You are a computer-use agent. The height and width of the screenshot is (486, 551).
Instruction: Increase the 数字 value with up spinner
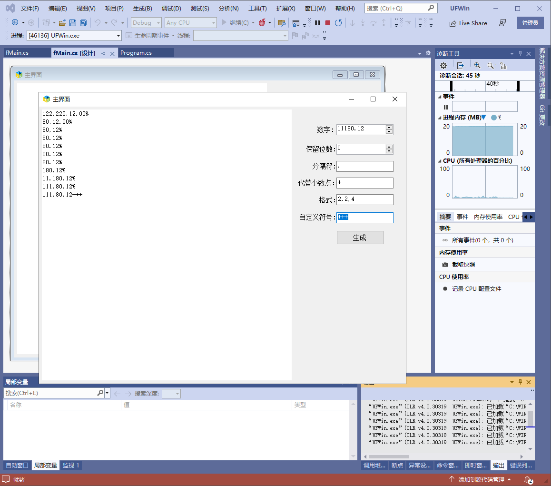(389, 127)
